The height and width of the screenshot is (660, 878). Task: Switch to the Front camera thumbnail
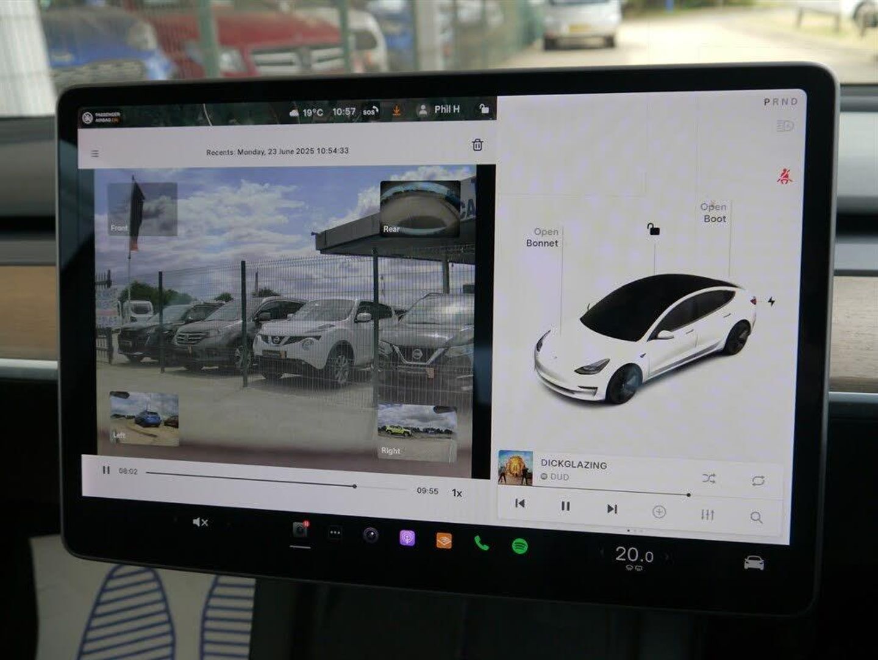(143, 209)
